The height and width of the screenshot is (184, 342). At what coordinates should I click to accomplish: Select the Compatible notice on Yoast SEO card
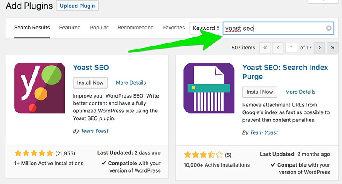click(x=131, y=167)
